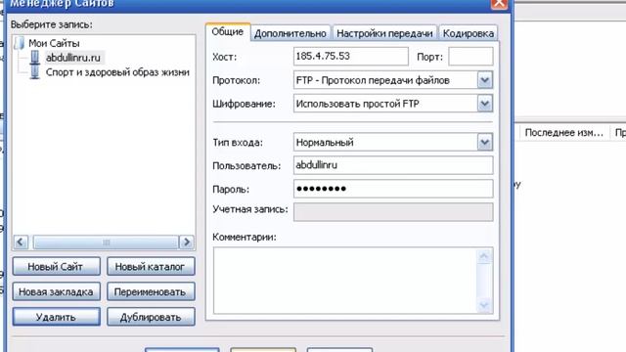The width and height of the screenshot is (626, 352).
Task: Open the Шифрование dropdown arrow
Action: [x=485, y=104]
